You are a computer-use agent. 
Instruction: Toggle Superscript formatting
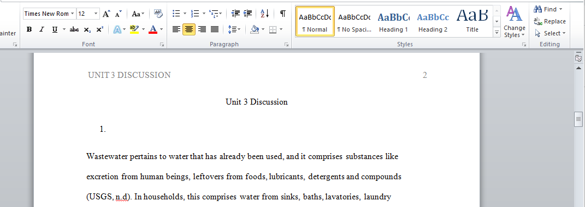(x=99, y=29)
